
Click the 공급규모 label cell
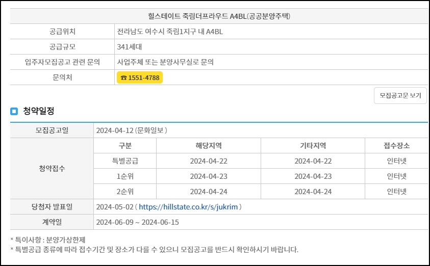[x=62, y=47]
